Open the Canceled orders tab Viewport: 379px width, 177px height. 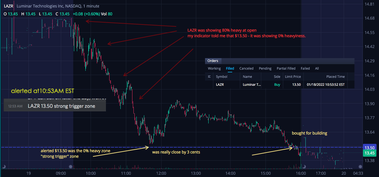[246, 68]
